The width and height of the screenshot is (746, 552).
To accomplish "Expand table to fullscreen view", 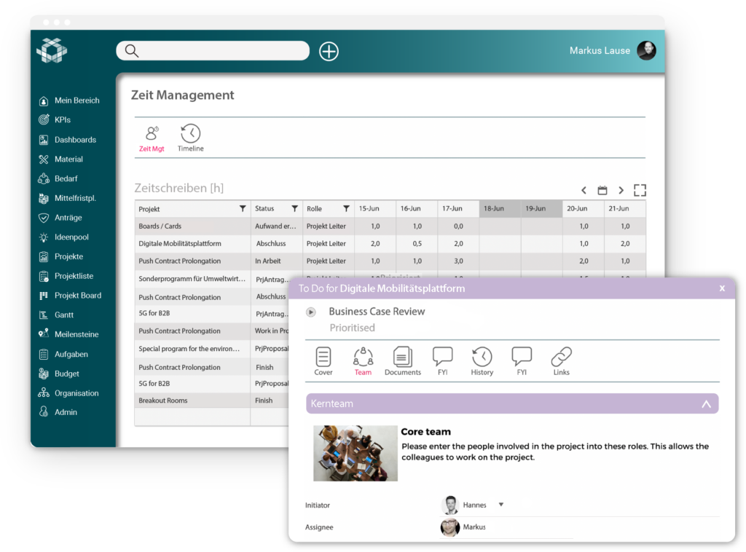I will click(x=640, y=191).
